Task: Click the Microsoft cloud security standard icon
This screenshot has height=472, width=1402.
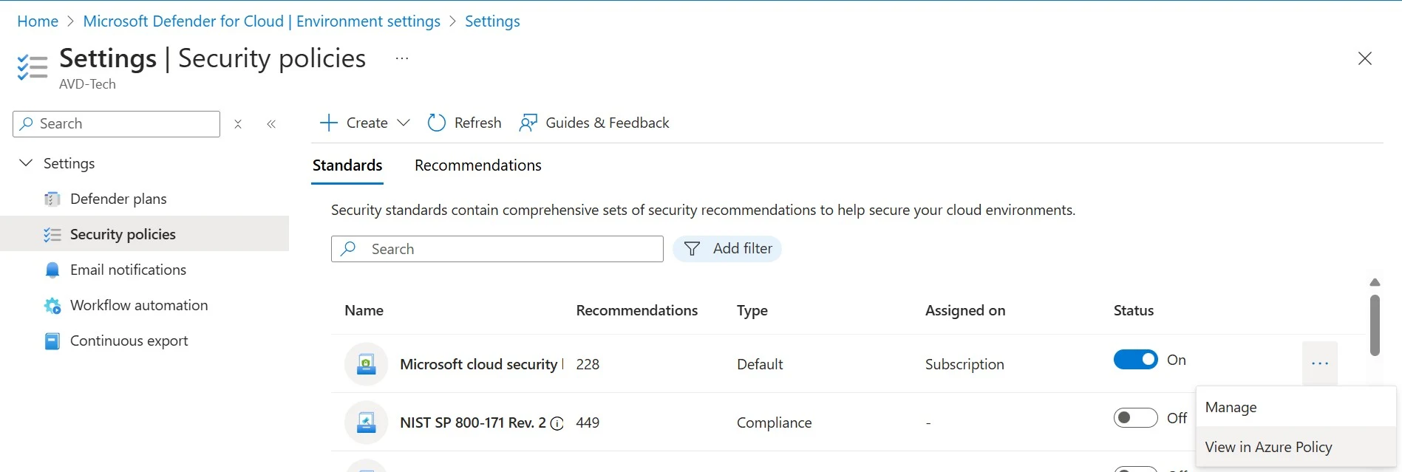Action: coord(366,364)
